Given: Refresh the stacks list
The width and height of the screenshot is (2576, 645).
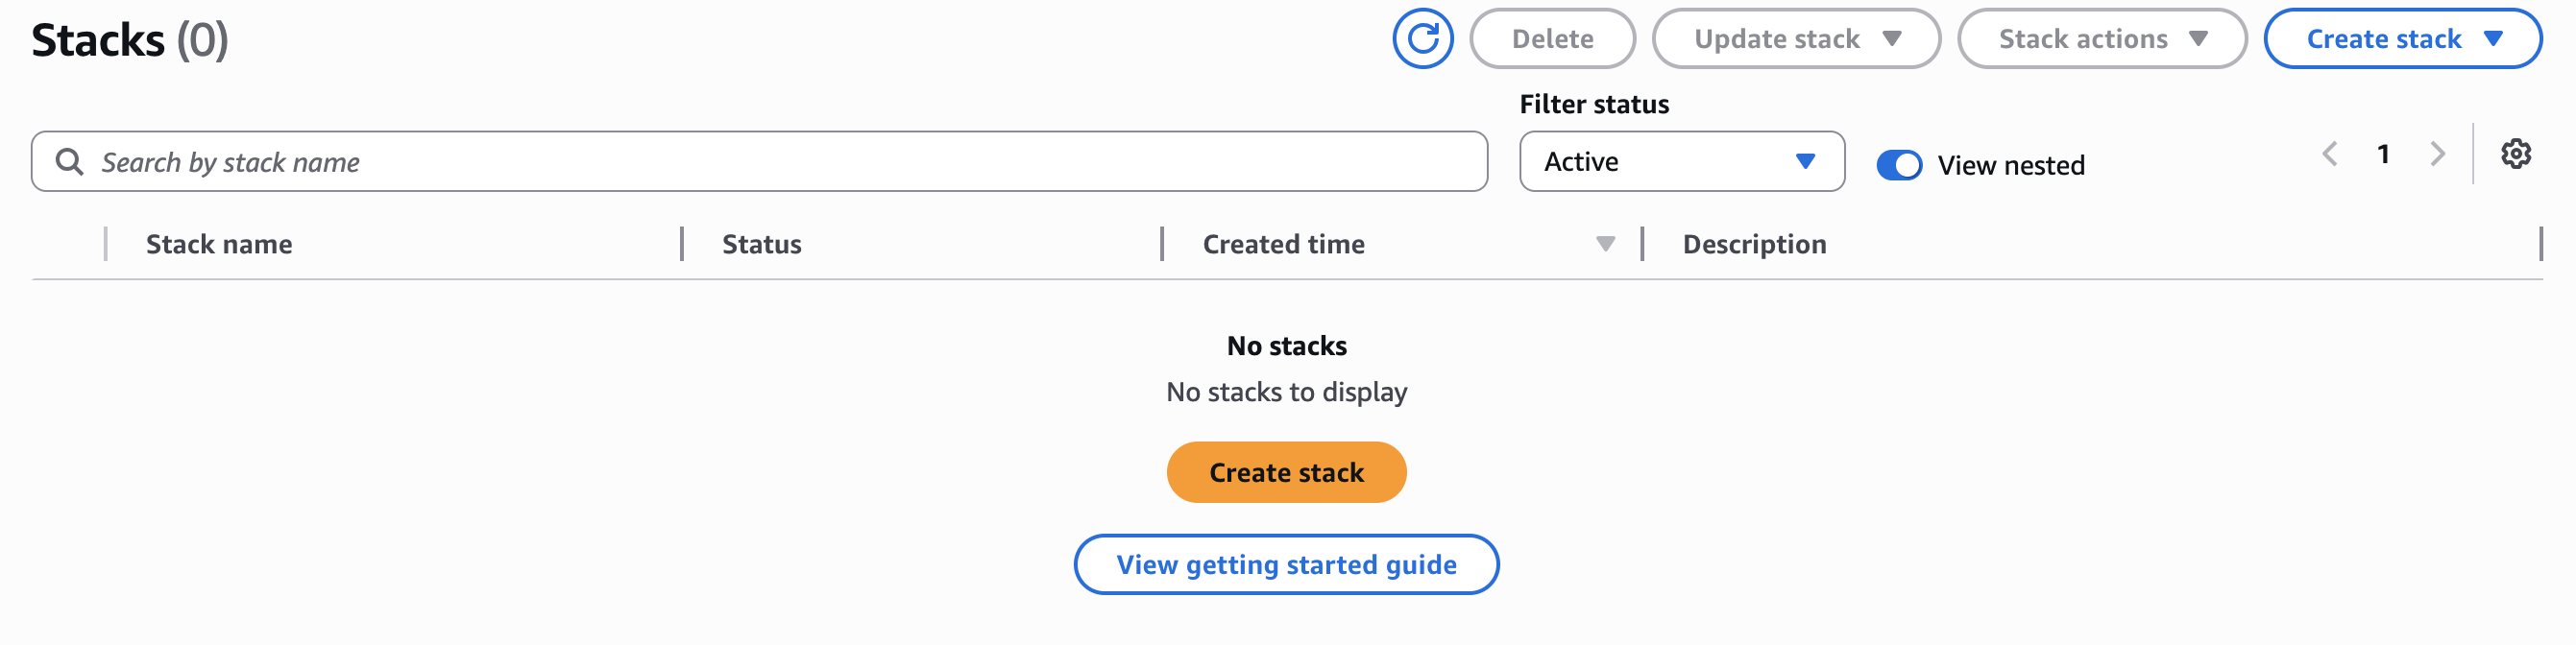Looking at the screenshot, I should [1424, 38].
